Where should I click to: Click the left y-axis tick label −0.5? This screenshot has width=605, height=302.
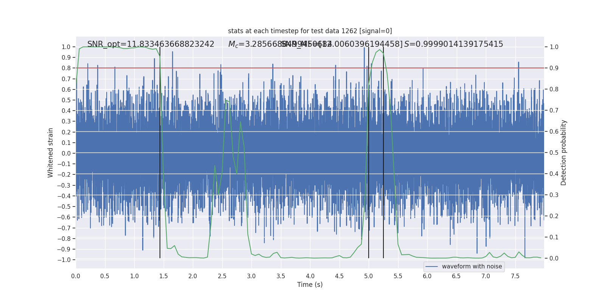tap(64, 206)
